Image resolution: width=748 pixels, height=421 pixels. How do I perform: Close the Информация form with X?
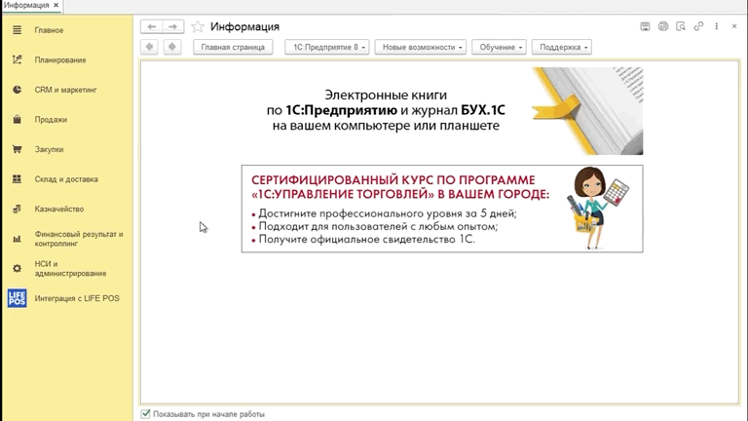(x=734, y=26)
